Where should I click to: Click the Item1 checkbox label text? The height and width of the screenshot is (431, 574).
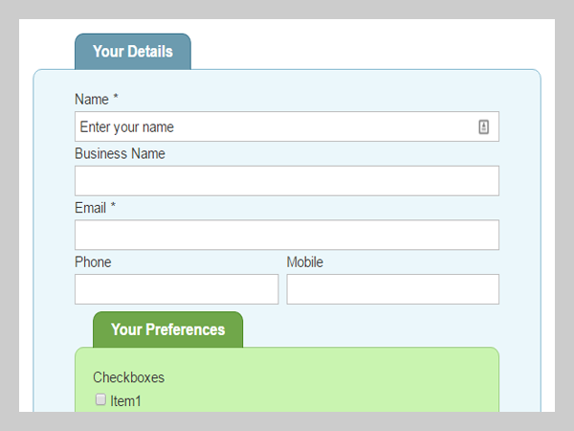(x=125, y=401)
